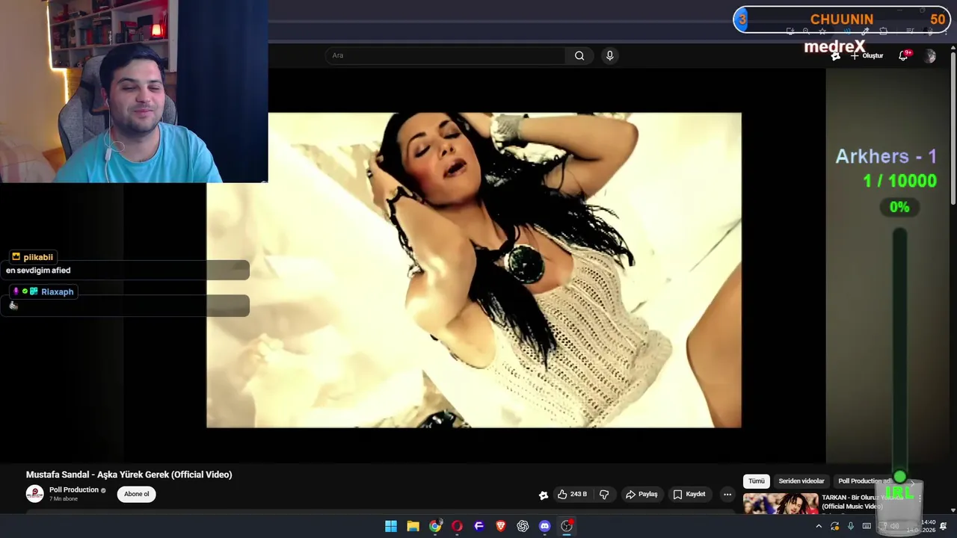Image resolution: width=957 pixels, height=538 pixels.
Task: Open Brave browser from the taskbar
Action: [501, 526]
